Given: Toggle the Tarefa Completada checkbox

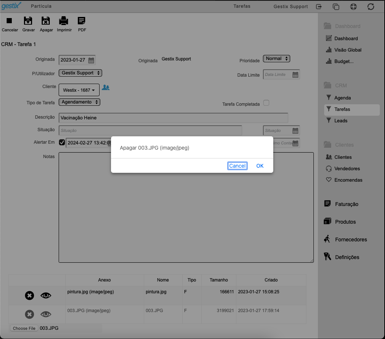Looking at the screenshot, I should (x=266, y=103).
